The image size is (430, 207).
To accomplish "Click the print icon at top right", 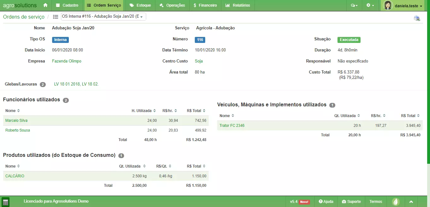I will [417, 18].
